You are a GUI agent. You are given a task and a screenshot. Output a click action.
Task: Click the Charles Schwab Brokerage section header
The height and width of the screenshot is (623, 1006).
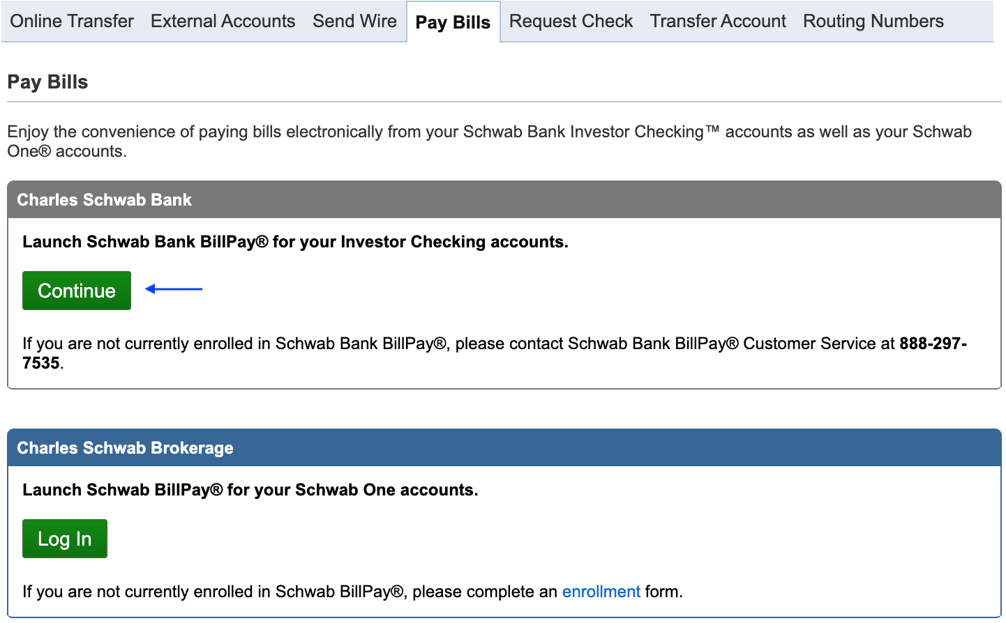[125, 448]
